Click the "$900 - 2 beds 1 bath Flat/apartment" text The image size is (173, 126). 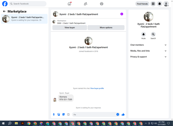pyautogui.click(x=71, y=23)
